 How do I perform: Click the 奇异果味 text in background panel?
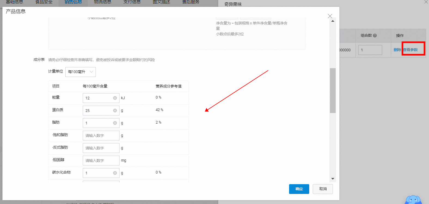pyautogui.click(x=233, y=4)
